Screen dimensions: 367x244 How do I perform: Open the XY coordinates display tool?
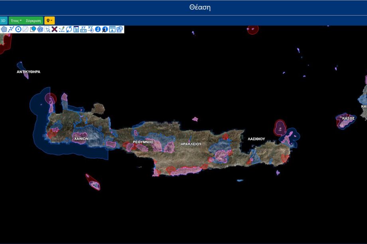(x=83, y=29)
